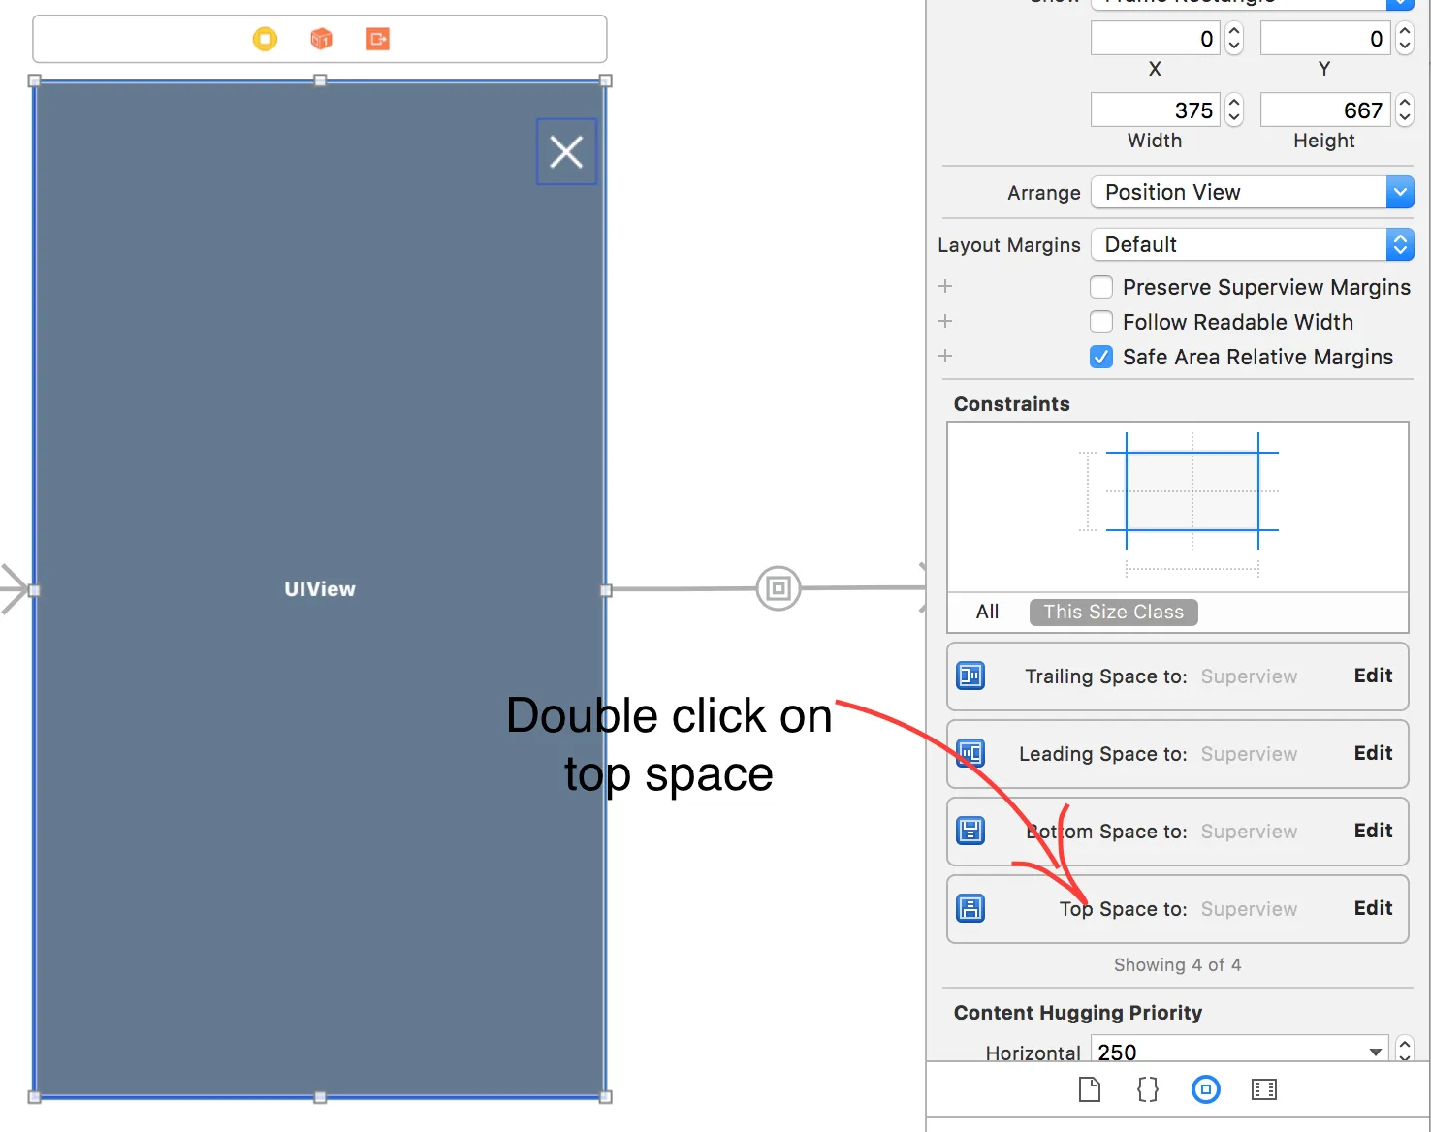
Task: Enable Preserve Superview Margins checkbox
Action: [x=1101, y=287]
